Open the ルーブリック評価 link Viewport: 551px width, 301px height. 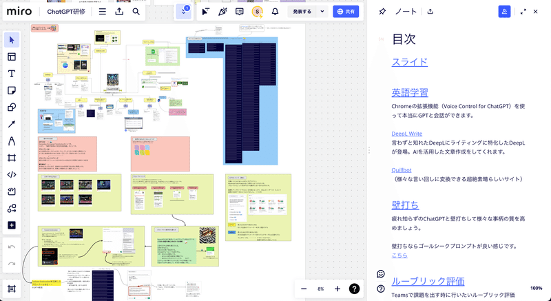coord(428,281)
